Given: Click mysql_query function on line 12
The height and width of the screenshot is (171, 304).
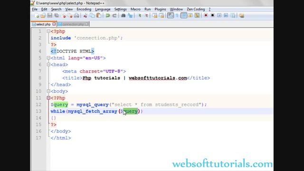Looking at the screenshot, I should click(x=93, y=104).
